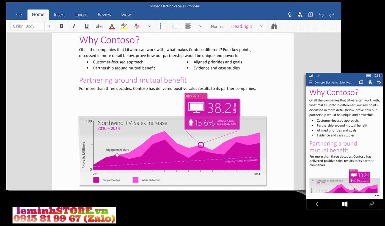385x226 pixels.
Task: Click the Calibri (Body) font name box
Action: click(x=27, y=26)
